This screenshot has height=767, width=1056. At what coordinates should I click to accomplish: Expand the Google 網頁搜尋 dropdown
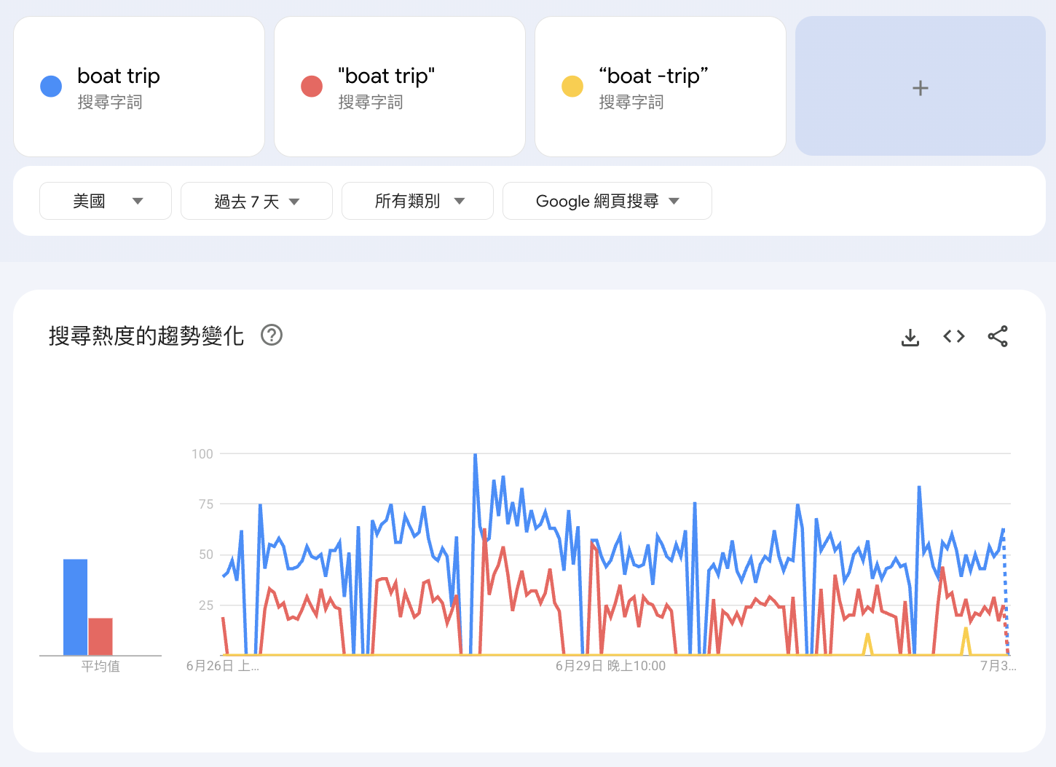point(607,201)
